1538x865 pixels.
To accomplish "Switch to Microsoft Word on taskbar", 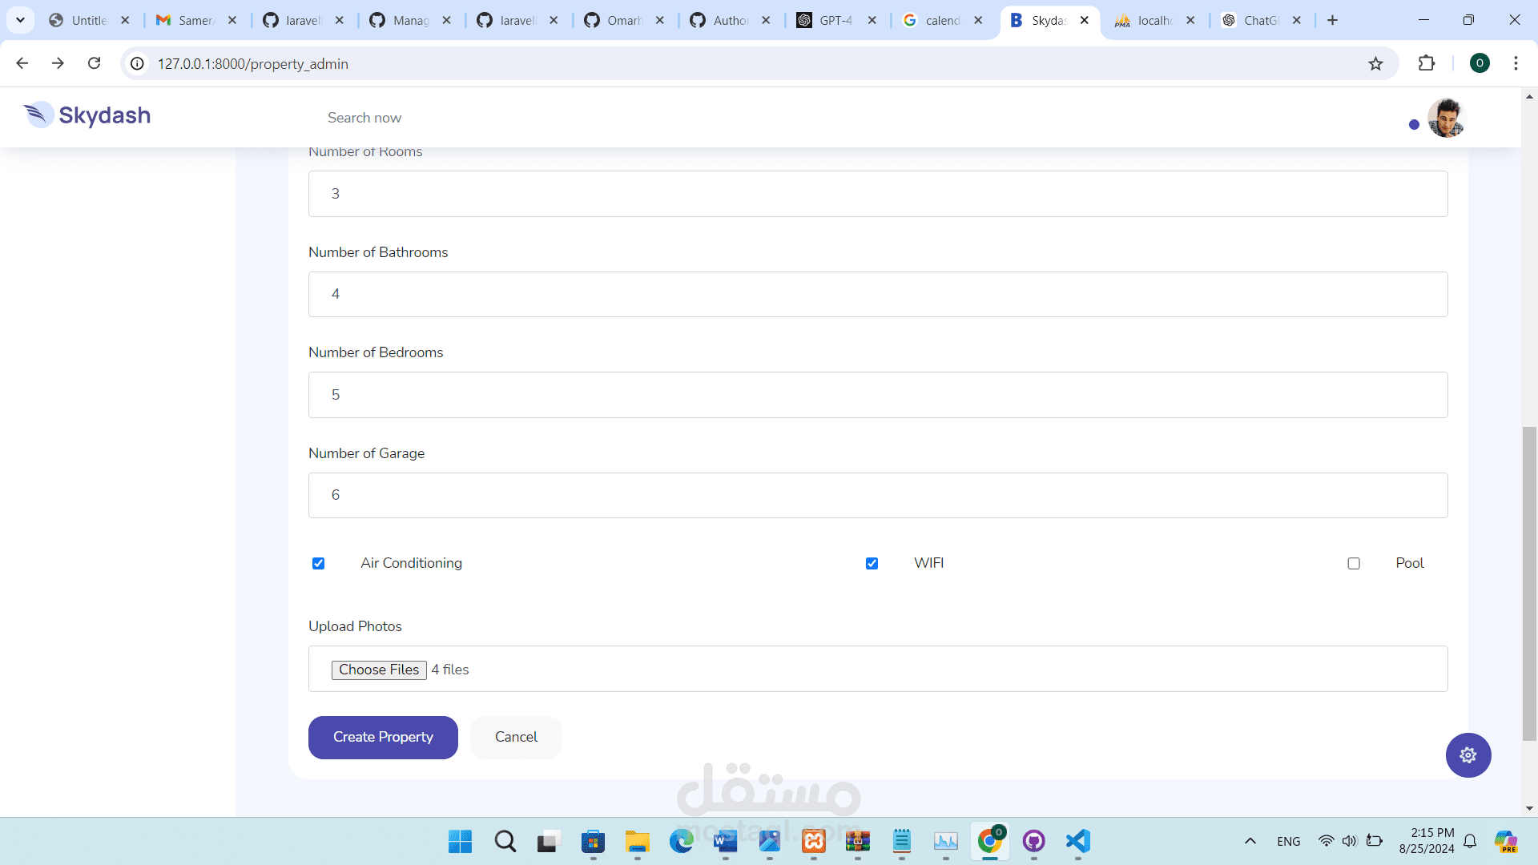I will click(725, 841).
